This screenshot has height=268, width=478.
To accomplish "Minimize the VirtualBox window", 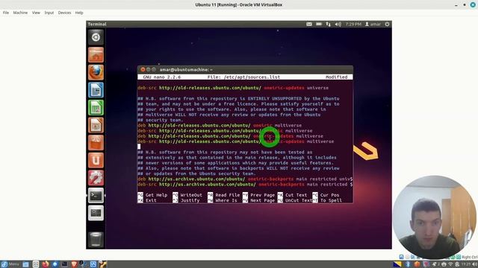I will pos(456,5).
